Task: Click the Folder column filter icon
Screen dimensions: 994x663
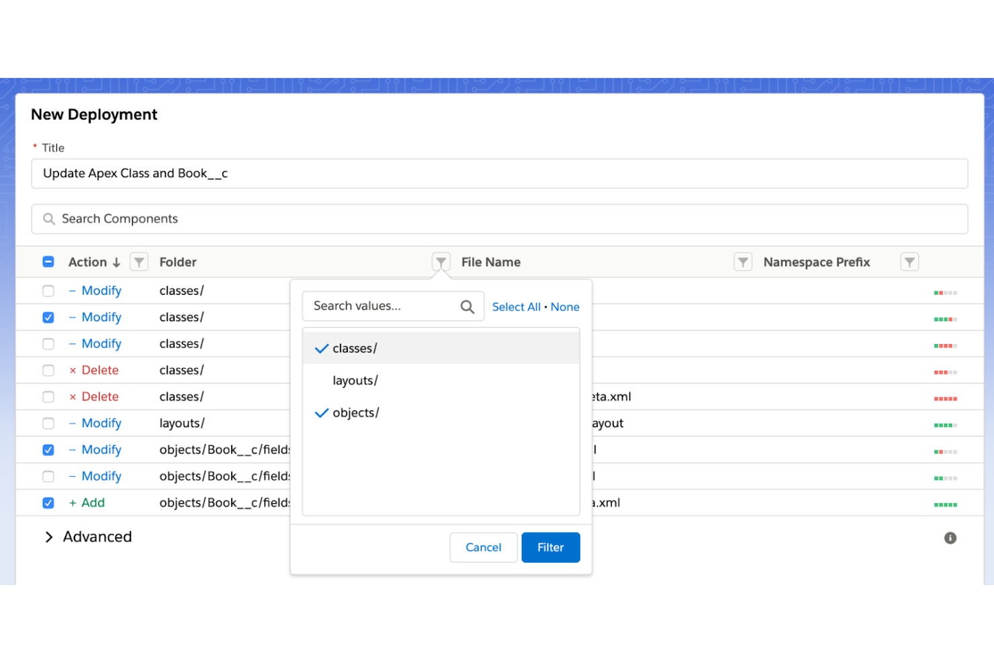Action: [441, 262]
